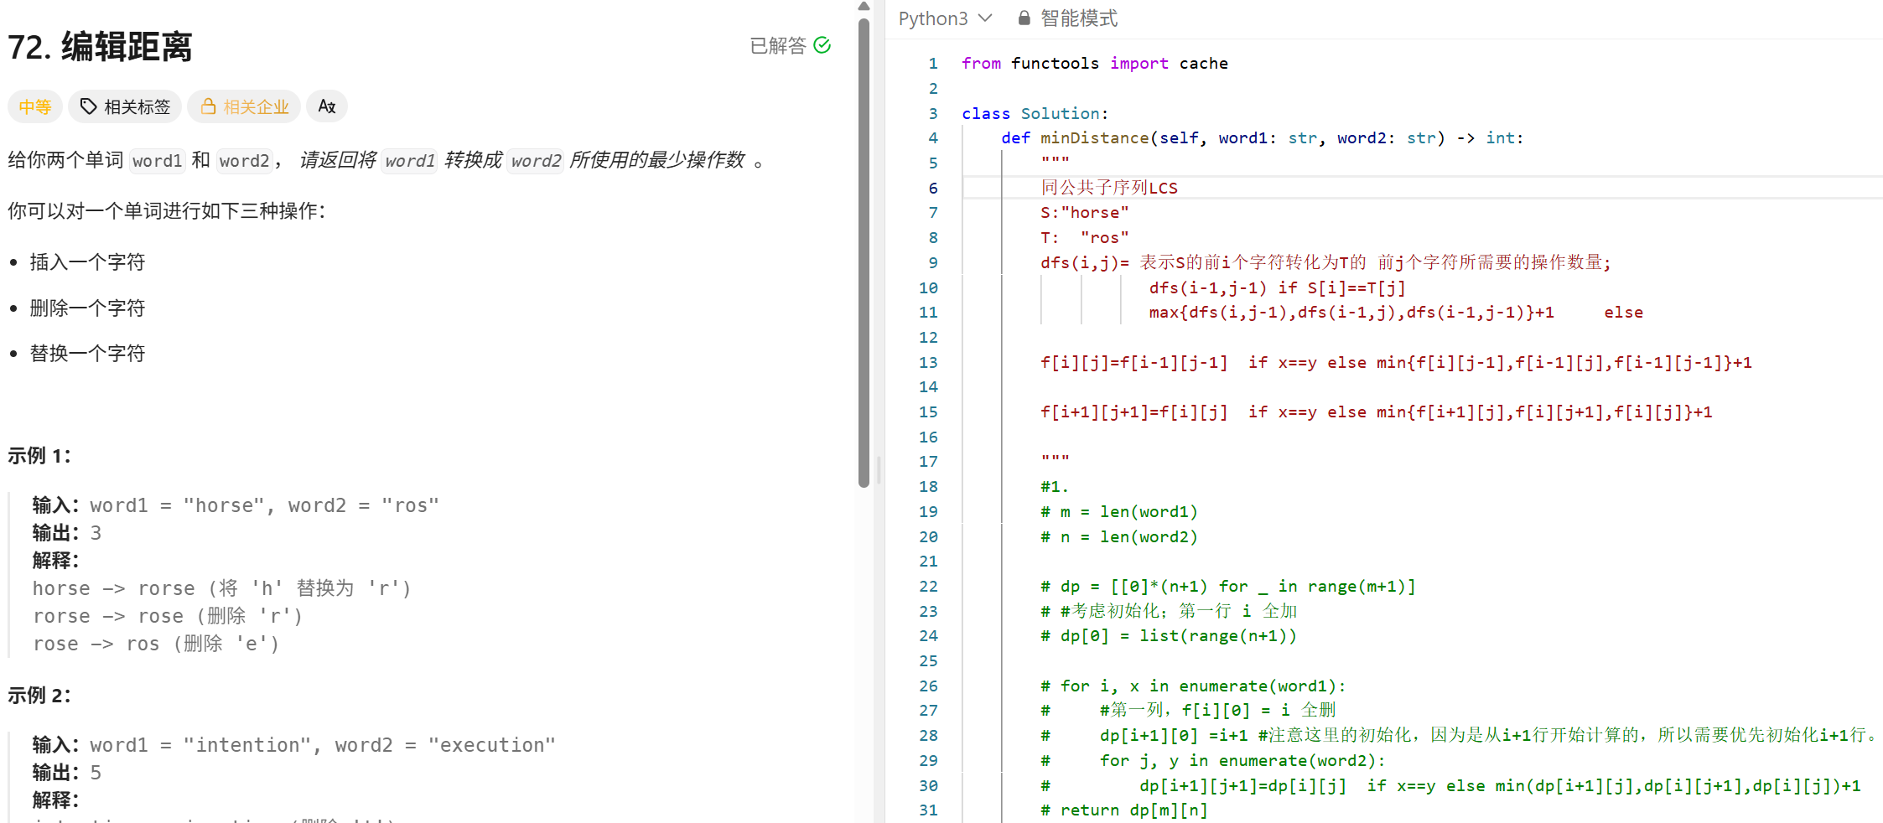Viewport: 1883px width, 823px height.
Task: Click the line 'dfs(i-1,j-1) if S[i]==T[j]'
Action: [1277, 287]
